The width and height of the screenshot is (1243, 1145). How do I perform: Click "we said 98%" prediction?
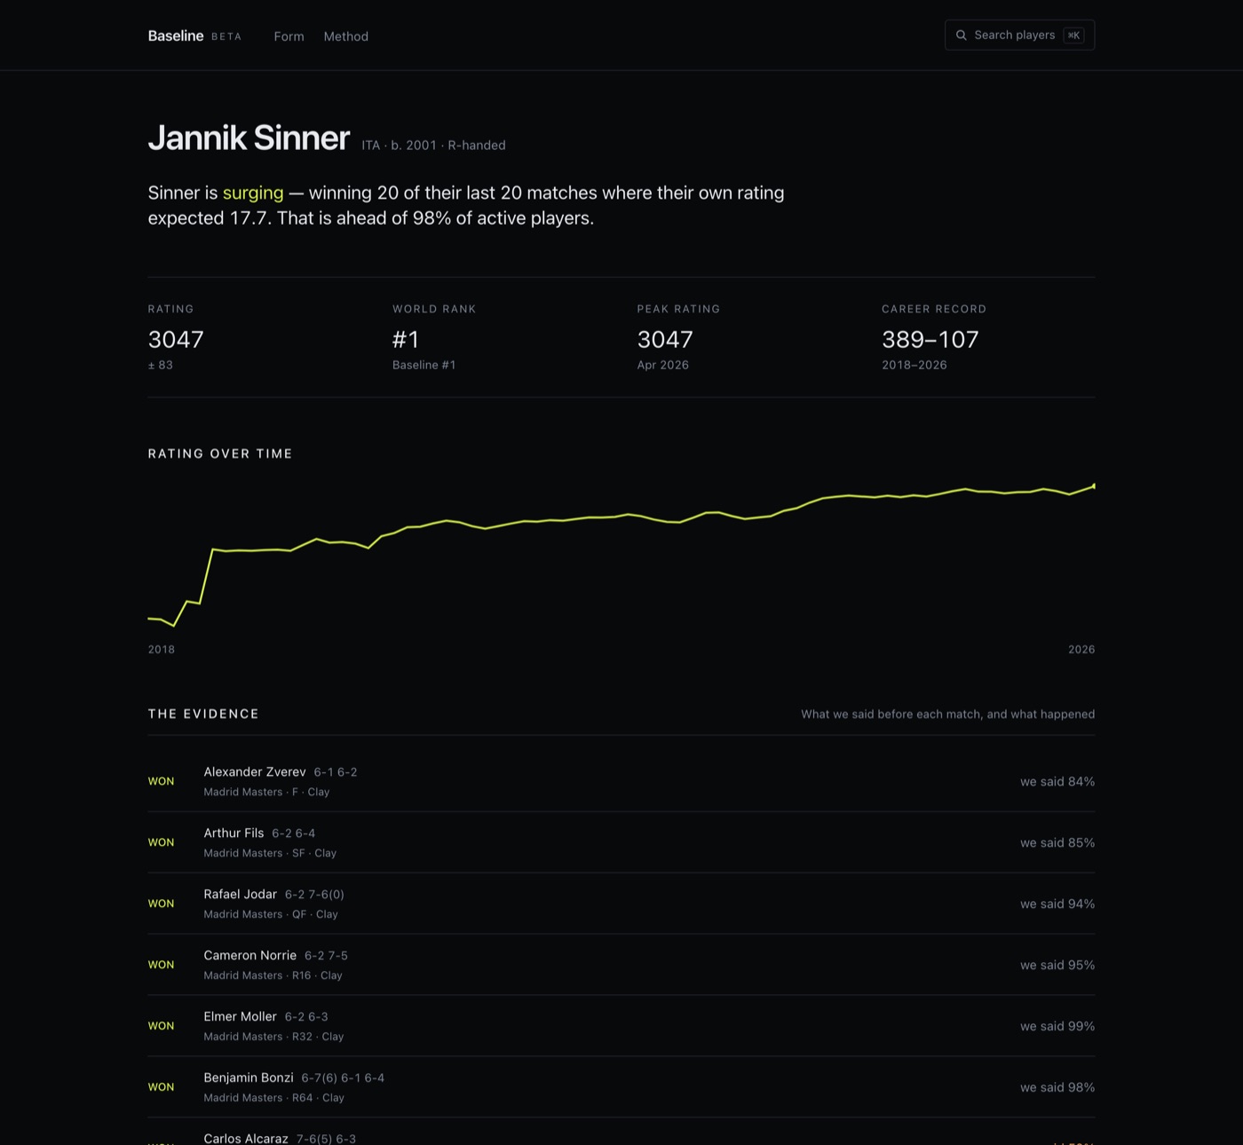click(x=1057, y=1088)
